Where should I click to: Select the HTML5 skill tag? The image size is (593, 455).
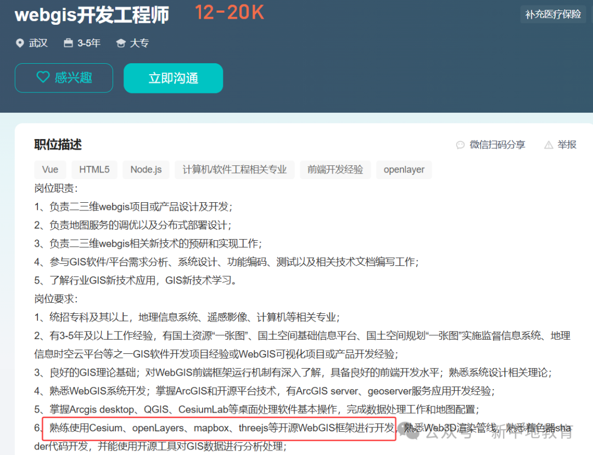pyautogui.click(x=94, y=170)
